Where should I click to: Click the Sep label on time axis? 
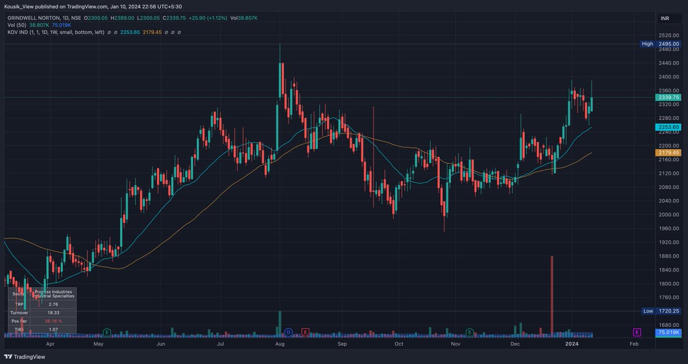pos(342,344)
